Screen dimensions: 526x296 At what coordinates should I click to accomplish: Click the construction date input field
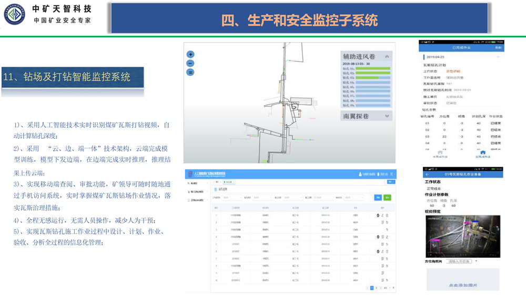(323, 198)
